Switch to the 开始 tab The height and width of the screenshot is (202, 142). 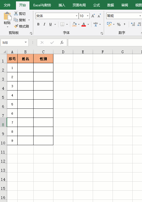23,5
